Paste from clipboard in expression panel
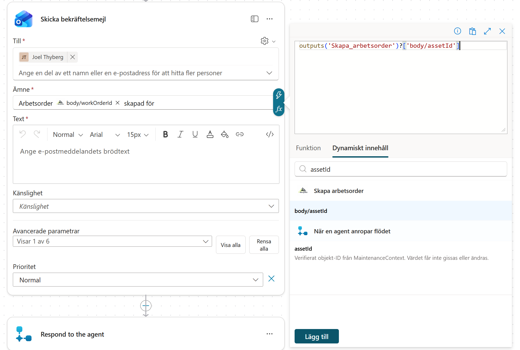Viewport: 520px width, 350px height. 473,31
